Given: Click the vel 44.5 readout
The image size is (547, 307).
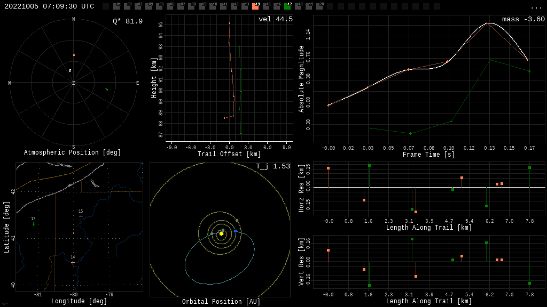Looking at the screenshot, I should pos(276,19).
